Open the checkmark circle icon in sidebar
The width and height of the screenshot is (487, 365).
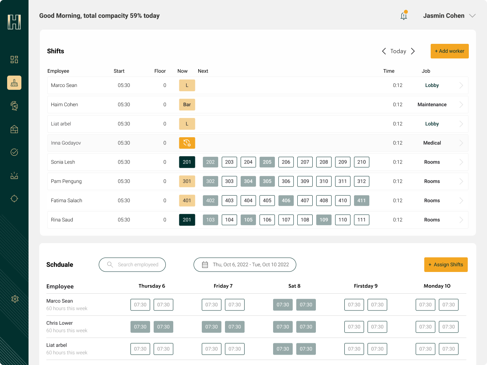[x=14, y=152]
